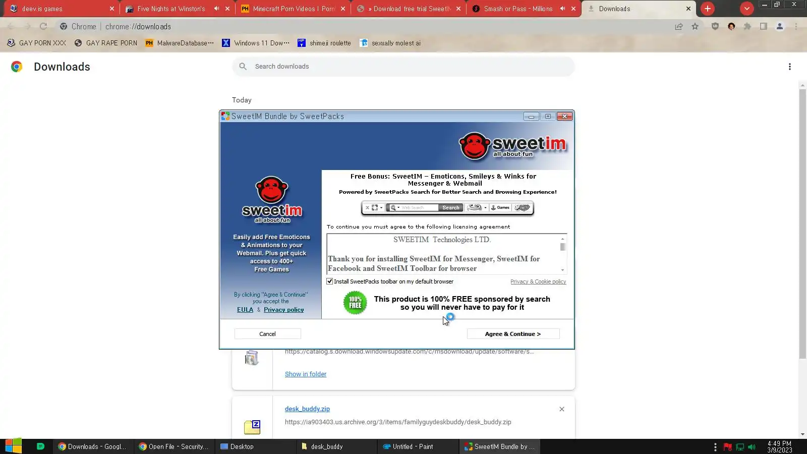Switch to Downloads - Google Chrome taskbar item

pos(93,446)
